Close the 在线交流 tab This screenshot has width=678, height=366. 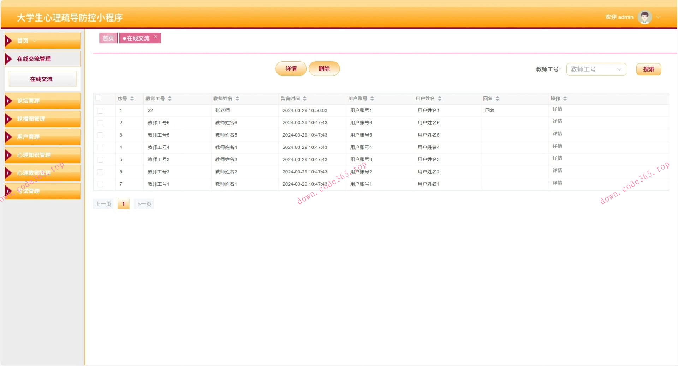[156, 37]
